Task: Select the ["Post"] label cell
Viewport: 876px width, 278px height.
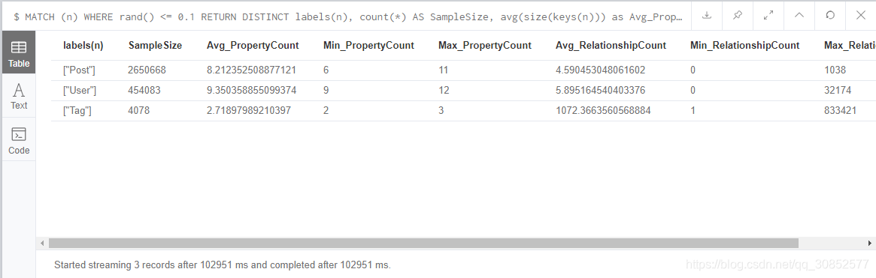Action: (80, 70)
